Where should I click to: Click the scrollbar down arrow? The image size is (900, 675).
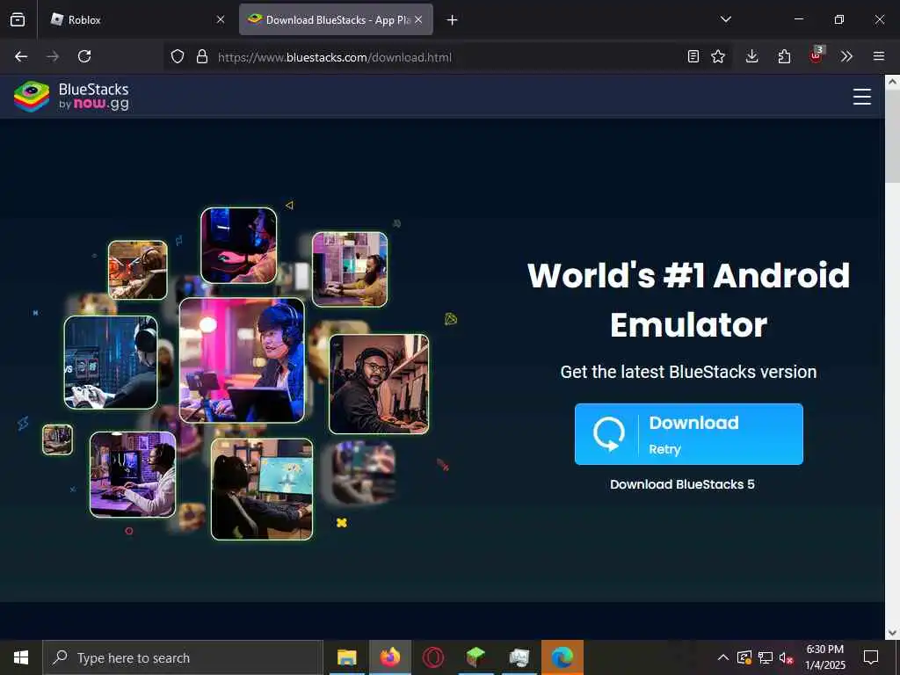(x=893, y=633)
